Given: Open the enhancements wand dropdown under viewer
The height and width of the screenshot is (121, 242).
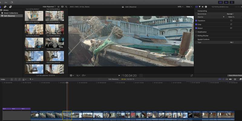Looking at the screenshot, I should (78, 75).
